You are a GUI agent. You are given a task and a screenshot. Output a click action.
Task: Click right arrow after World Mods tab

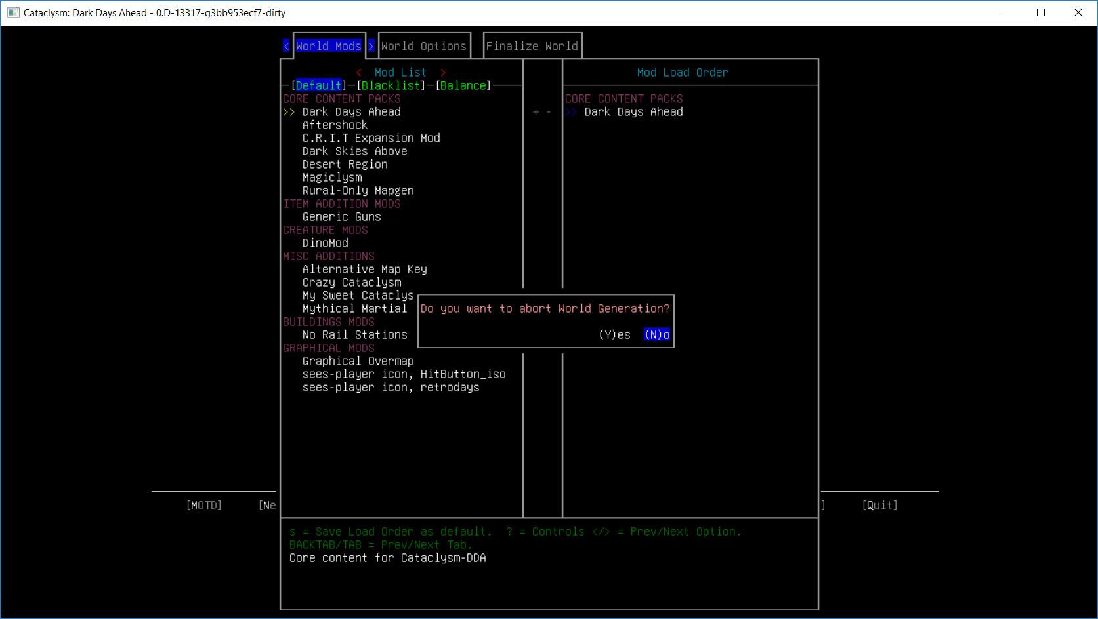tap(371, 46)
